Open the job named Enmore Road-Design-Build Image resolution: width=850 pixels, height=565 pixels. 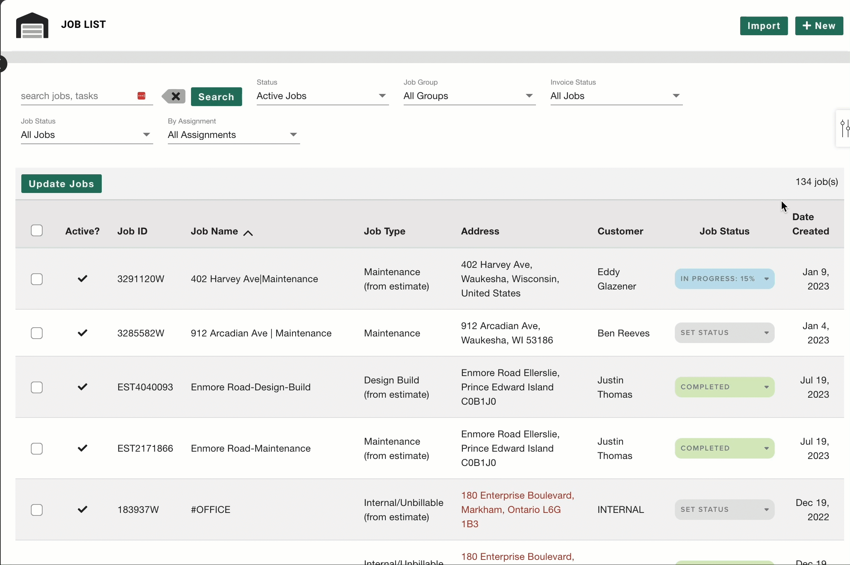click(x=251, y=387)
